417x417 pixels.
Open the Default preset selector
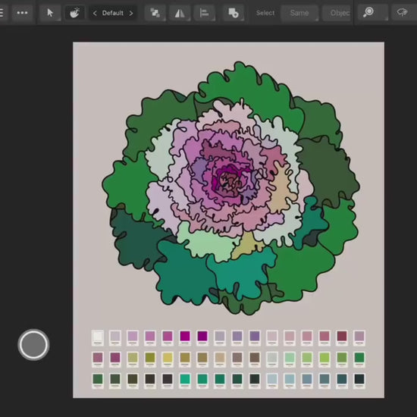[x=113, y=13]
